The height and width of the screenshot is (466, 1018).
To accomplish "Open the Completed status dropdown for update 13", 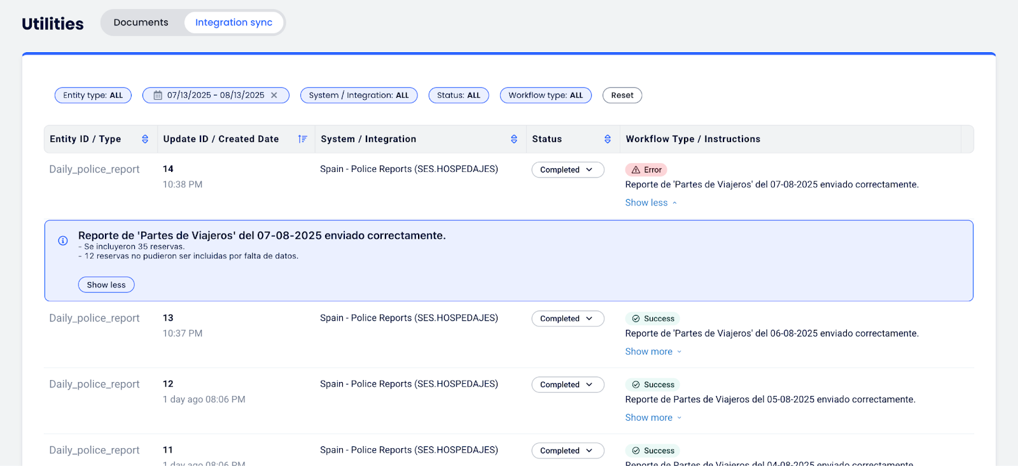I will point(568,319).
